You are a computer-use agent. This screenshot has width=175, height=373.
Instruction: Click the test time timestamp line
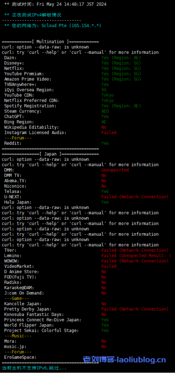(x=55, y=4)
